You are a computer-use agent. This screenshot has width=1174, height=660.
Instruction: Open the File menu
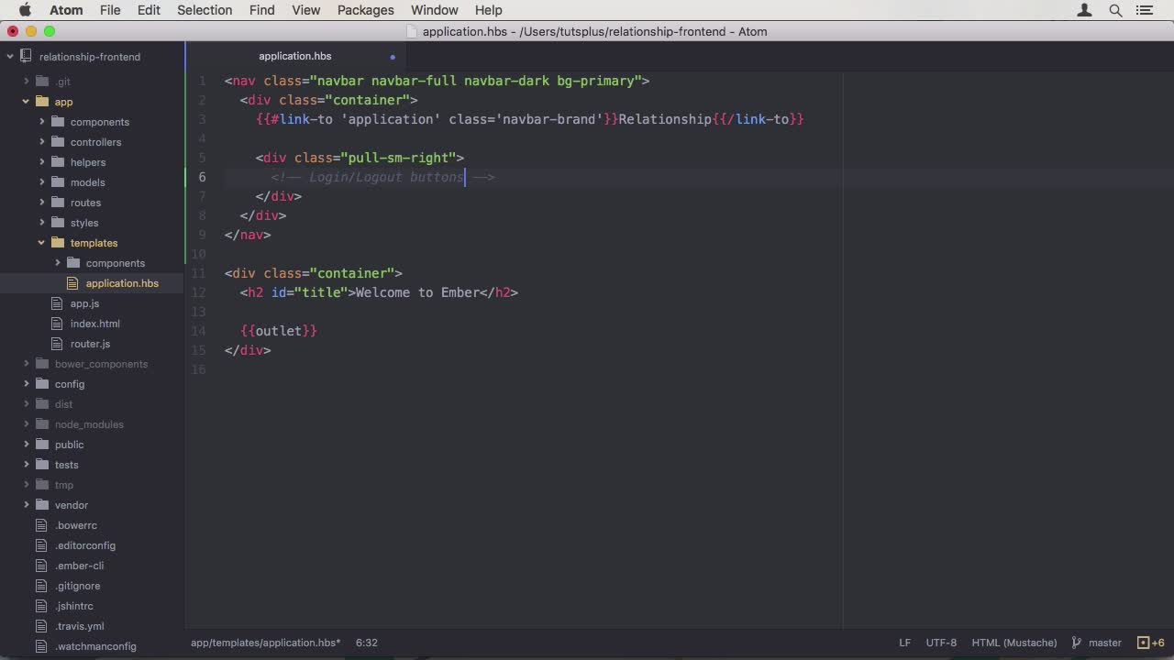[110, 10]
